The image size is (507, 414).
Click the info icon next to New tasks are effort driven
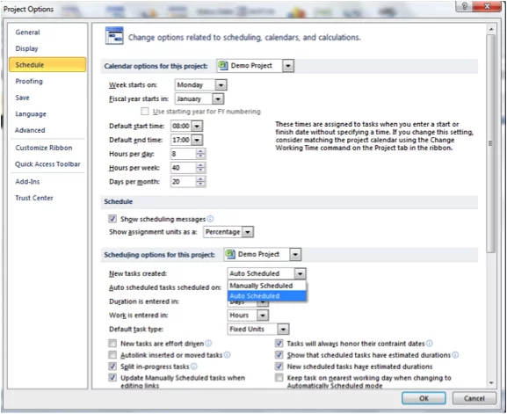coord(208,343)
